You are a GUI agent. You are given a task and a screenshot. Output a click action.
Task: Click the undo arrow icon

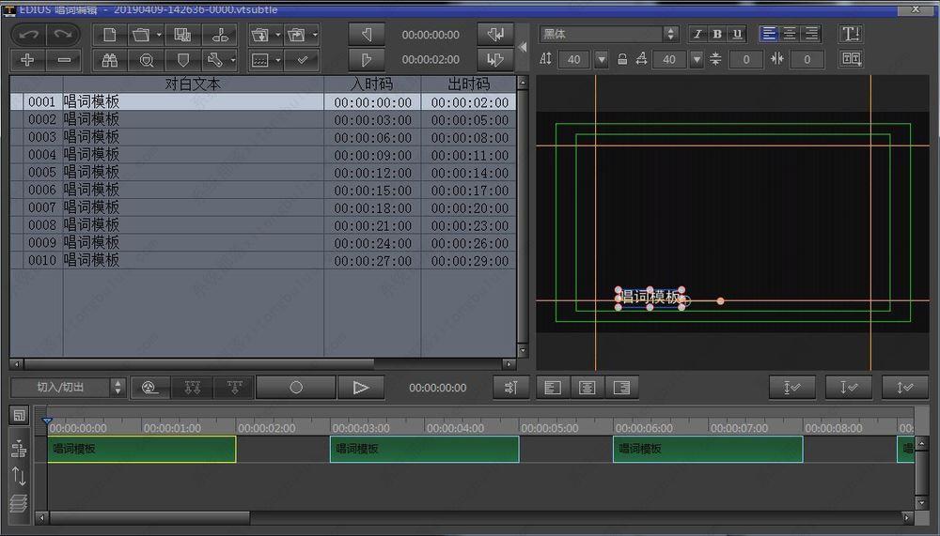(28, 34)
